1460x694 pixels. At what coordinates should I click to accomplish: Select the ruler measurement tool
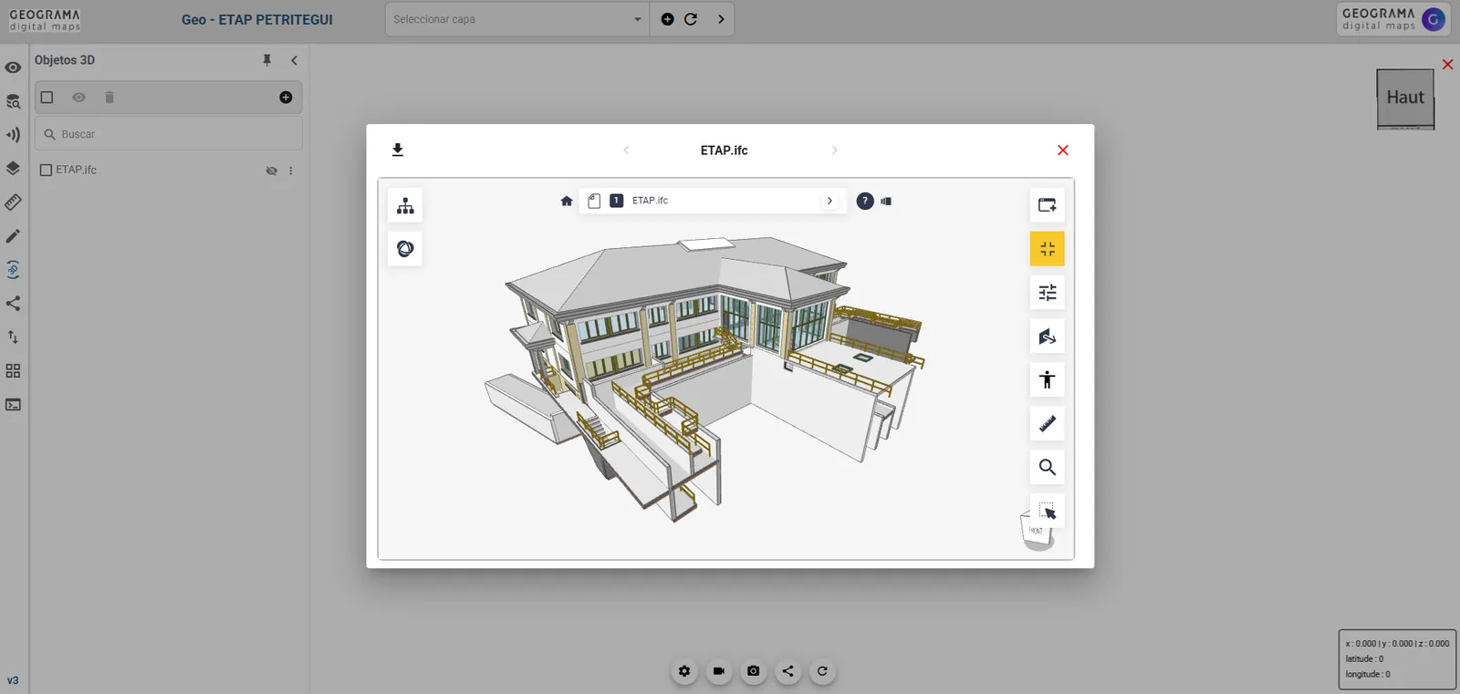click(x=1048, y=423)
